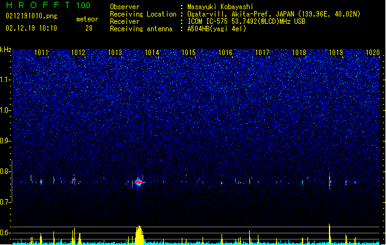This screenshot has width=386, height=245.
Task: Click the Ogata-vill. Akita-Pref. JAPAN location text
Action: [x=274, y=14]
